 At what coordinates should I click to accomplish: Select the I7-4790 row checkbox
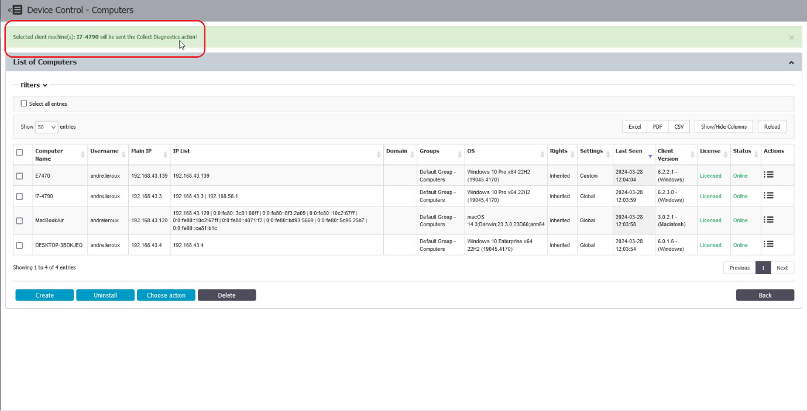coord(19,196)
